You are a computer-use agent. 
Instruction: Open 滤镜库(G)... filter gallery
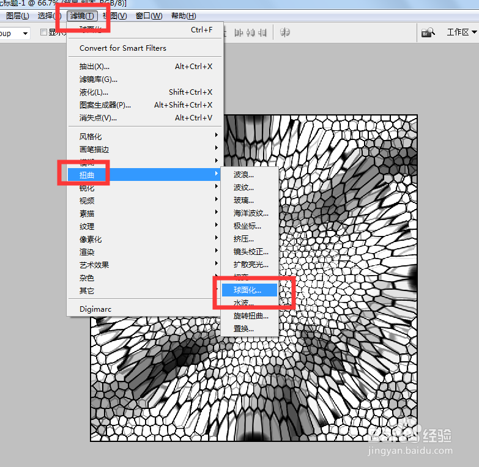[145, 79]
